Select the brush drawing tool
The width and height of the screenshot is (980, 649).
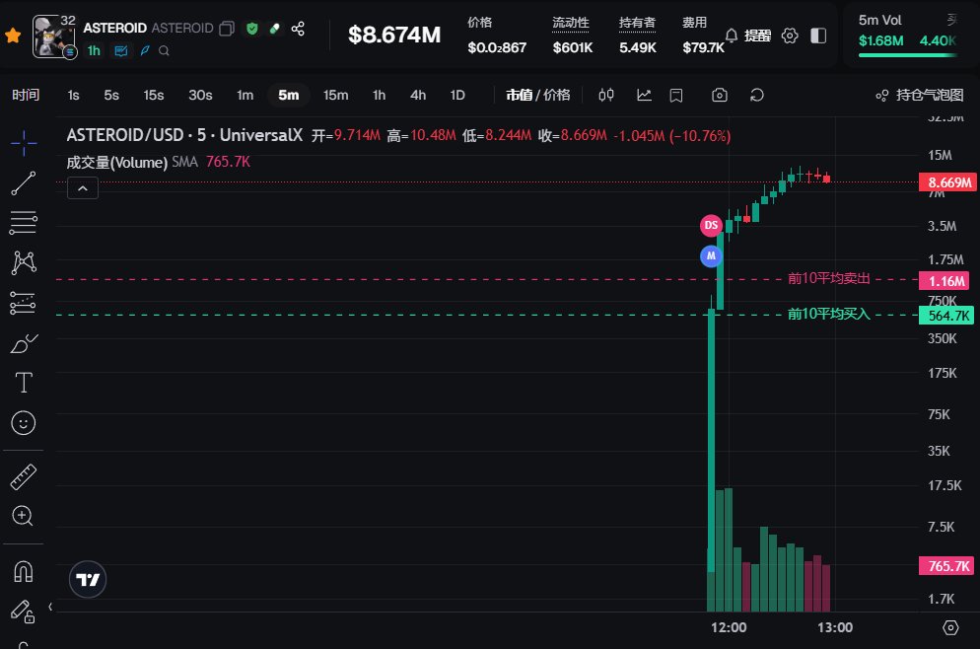coord(24,343)
